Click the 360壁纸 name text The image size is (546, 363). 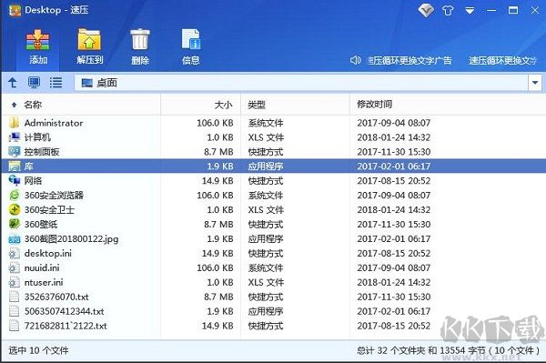pyautogui.click(x=41, y=225)
